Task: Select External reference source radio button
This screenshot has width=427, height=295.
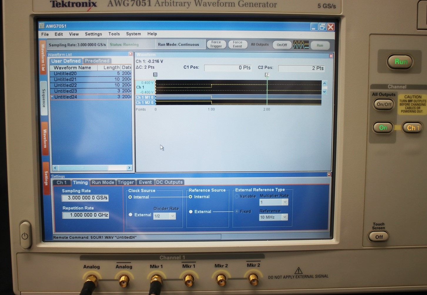Action: (x=191, y=212)
